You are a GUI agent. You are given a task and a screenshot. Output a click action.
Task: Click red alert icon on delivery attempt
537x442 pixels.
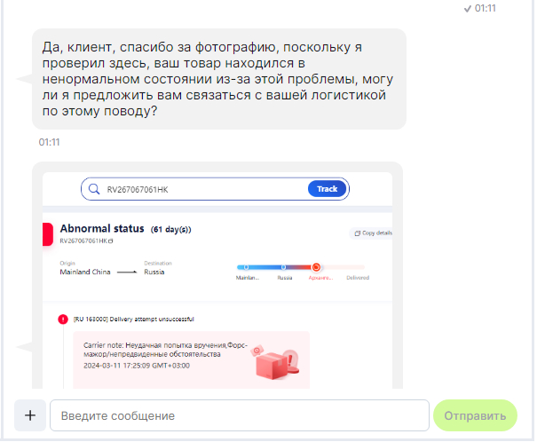click(63, 320)
